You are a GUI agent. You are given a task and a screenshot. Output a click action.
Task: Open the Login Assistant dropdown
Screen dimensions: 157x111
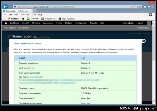pyautogui.click(x=67, y=19)
